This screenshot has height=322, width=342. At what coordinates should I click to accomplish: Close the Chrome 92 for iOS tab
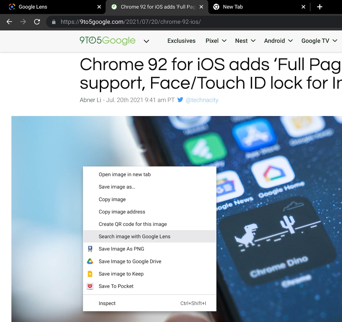tap(201, 7)
